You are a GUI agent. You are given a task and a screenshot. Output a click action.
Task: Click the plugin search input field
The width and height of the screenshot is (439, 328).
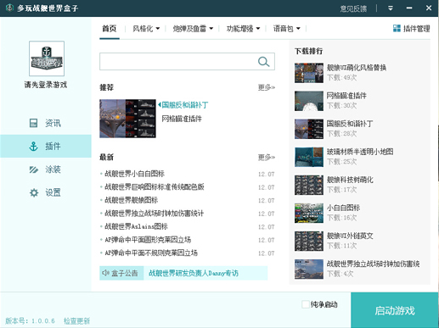pyautogui.click(x=187, y=61)
